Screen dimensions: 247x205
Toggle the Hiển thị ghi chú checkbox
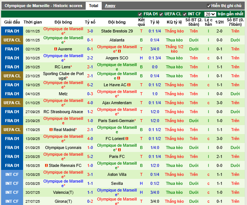pos(209,6)
